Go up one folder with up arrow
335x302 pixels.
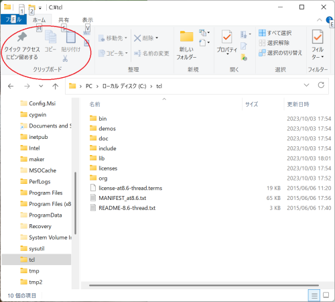pos(55,86)
